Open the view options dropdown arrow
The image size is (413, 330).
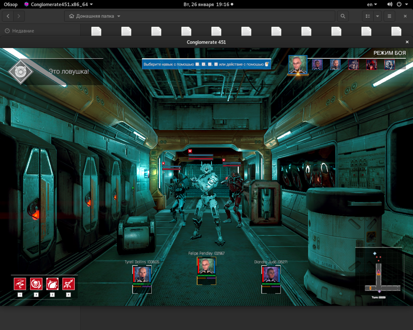pos(378,16)
